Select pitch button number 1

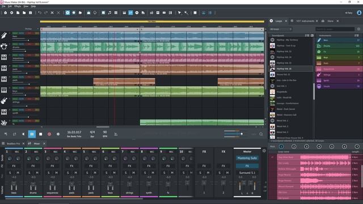tap(281, 146)
